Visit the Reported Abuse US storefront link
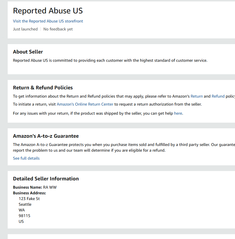The width and height of the screenshot is (235, 239). coord(48,21)
